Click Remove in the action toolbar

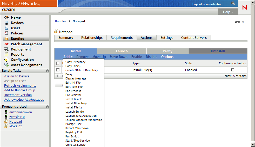(83, 57)
